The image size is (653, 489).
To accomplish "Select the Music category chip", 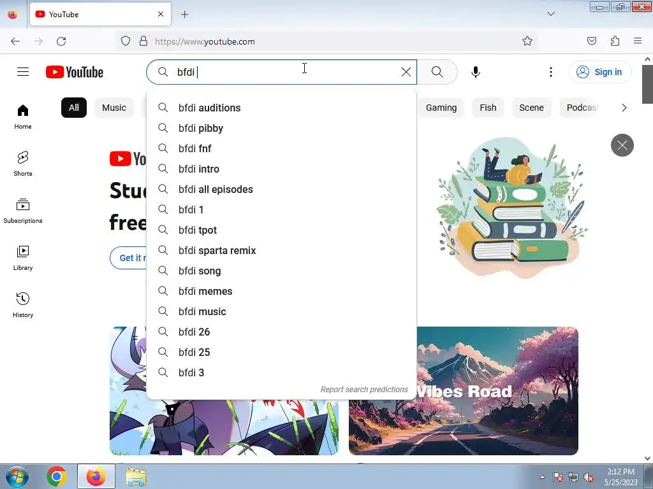I will point(114,108).
